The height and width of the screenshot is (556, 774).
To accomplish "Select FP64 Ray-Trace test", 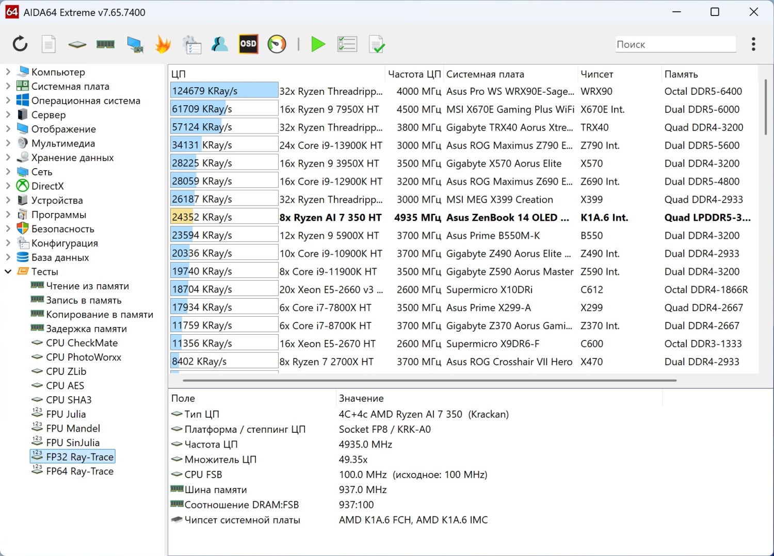I will click(x=79, y=471).
